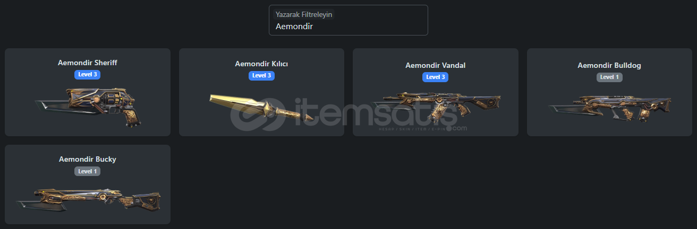Click the Aemondir Bulldog title text

click(609, 65)
